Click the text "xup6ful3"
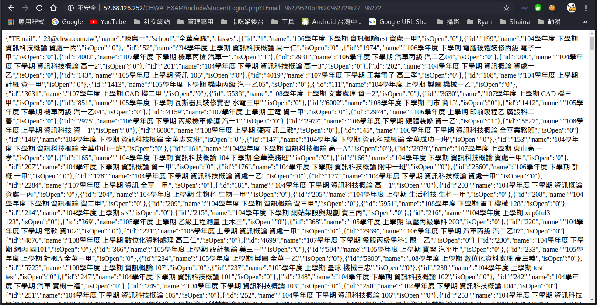 (x=537, y=212)
